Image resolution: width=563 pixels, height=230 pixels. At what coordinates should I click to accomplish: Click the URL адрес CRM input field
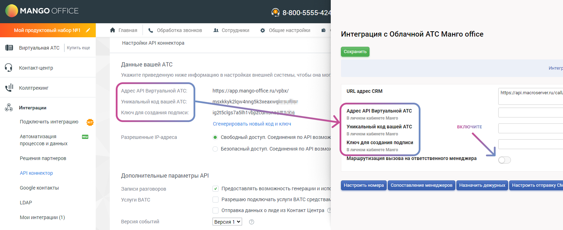[530, 96]
